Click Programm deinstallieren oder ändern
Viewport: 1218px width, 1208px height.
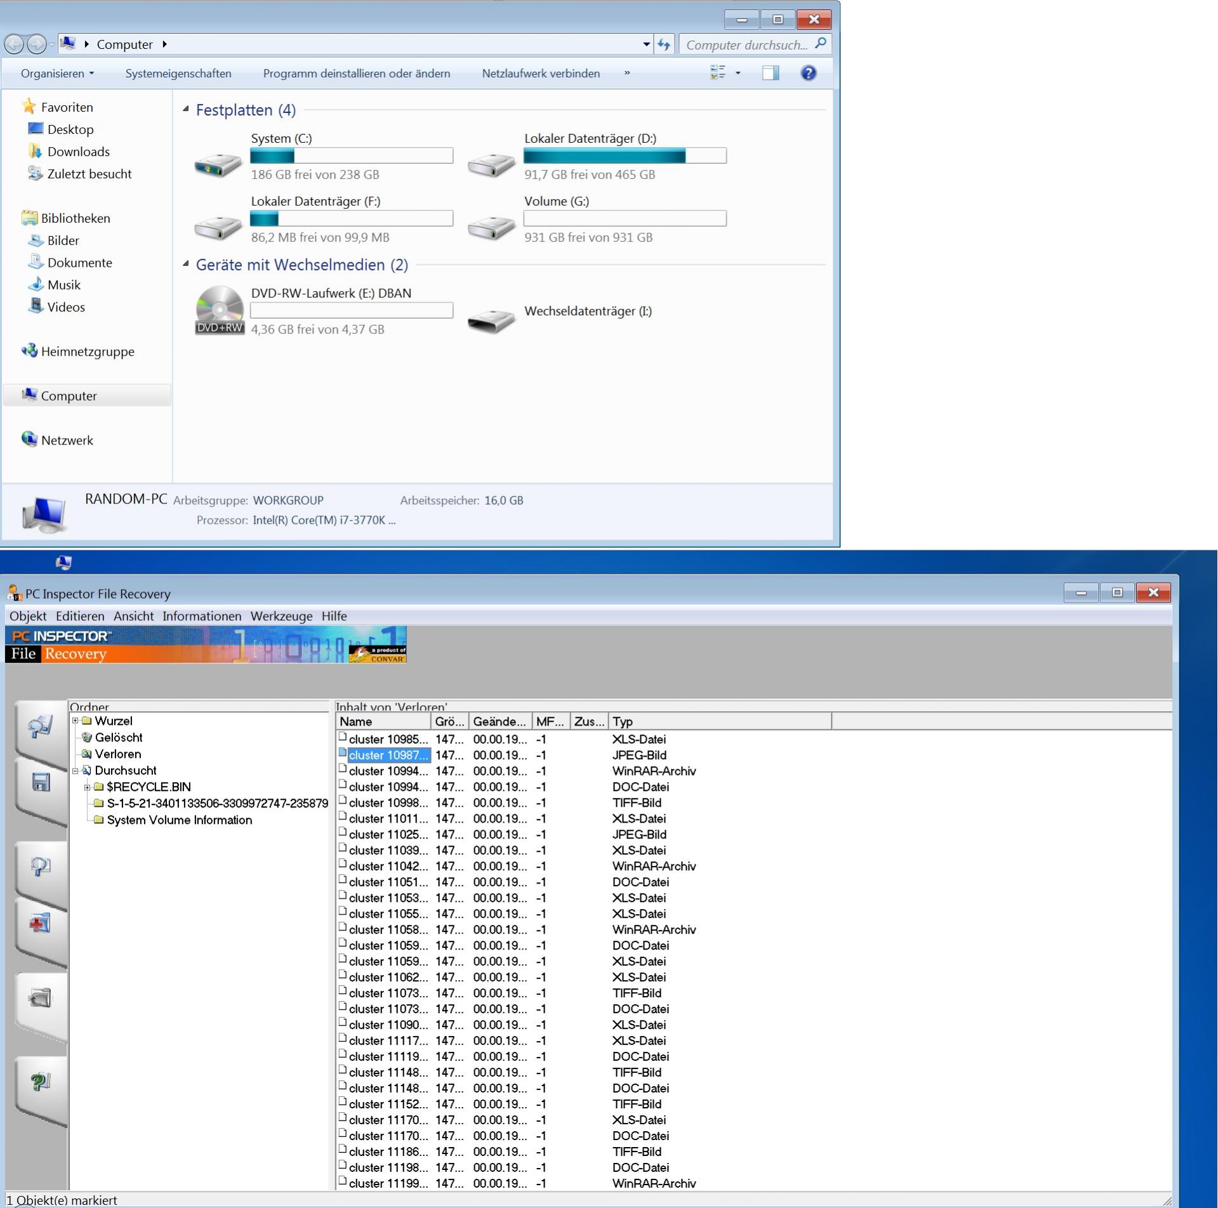tap(357, 74)
